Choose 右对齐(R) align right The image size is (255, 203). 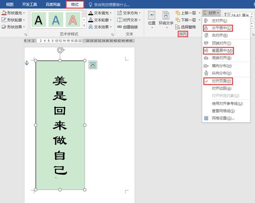pyautogui.click(x=226, y=35)
